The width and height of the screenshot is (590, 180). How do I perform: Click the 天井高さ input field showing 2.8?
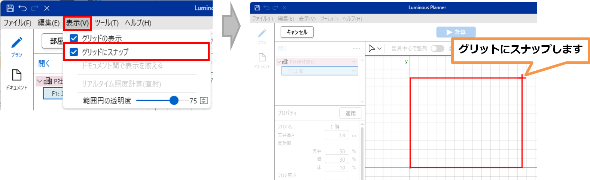pos(337,135)
